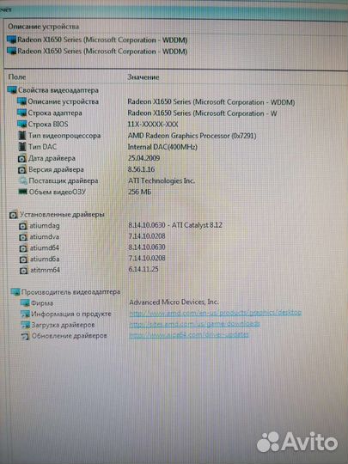348x464 pixels.
Task: Click the Производитель видеоадаптера group label
Action: (x=71, y=292)
